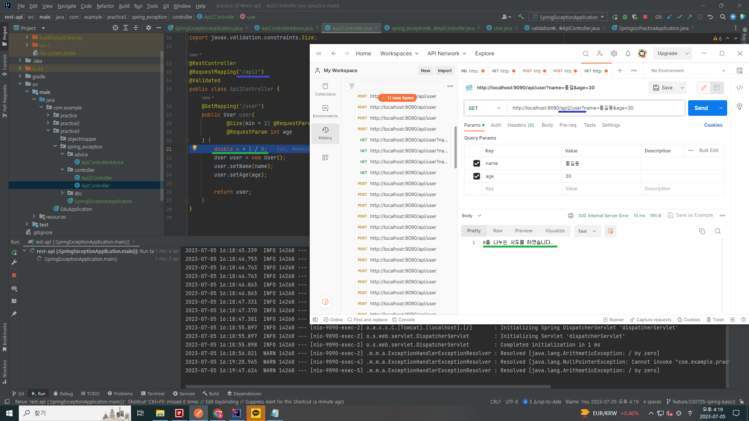Open Save button dropdown arrow

pyautogui.click(x=682, y=88)
